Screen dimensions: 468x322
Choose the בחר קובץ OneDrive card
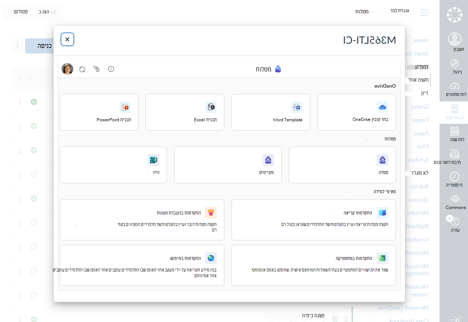tap(357, 112)
